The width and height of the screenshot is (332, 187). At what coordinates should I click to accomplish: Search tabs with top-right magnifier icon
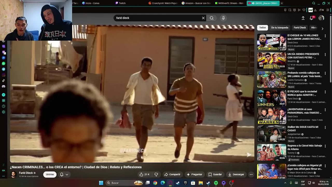[x=314, y=3]
